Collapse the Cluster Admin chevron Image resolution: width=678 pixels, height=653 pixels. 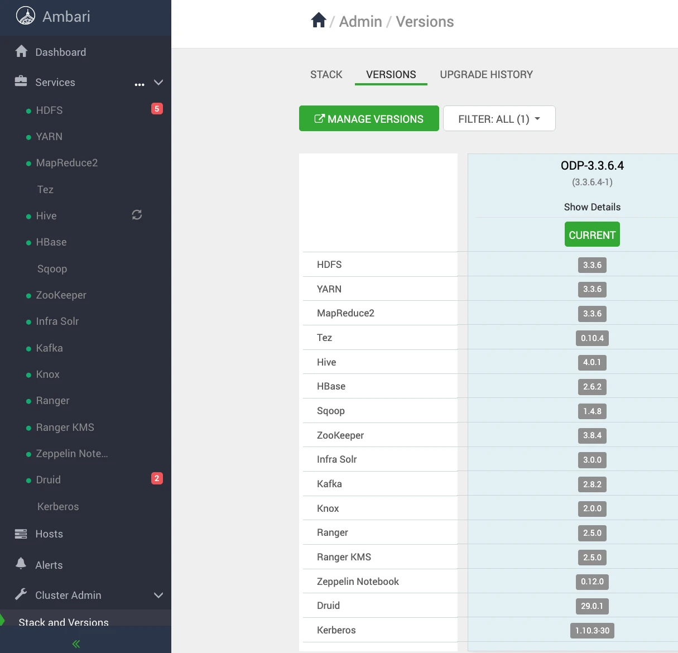pos(158,596)
